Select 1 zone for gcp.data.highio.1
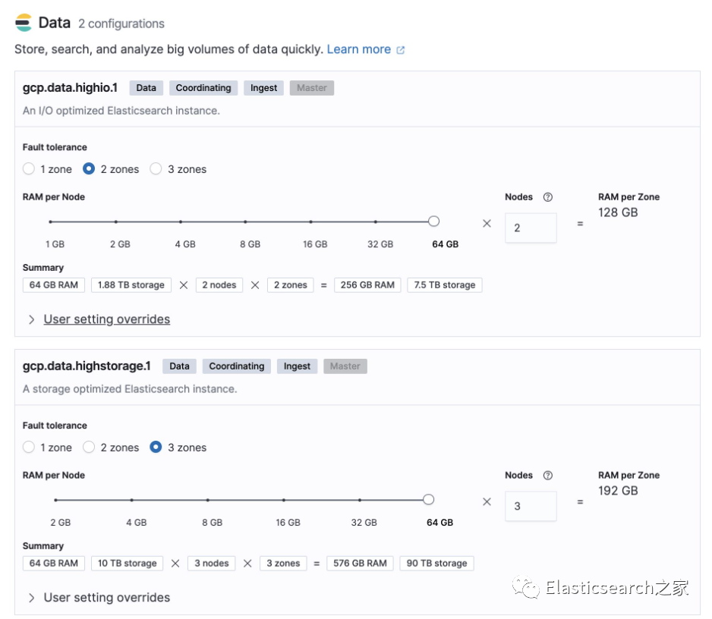This screenshot has height=619, width=712. coord(29,169)
